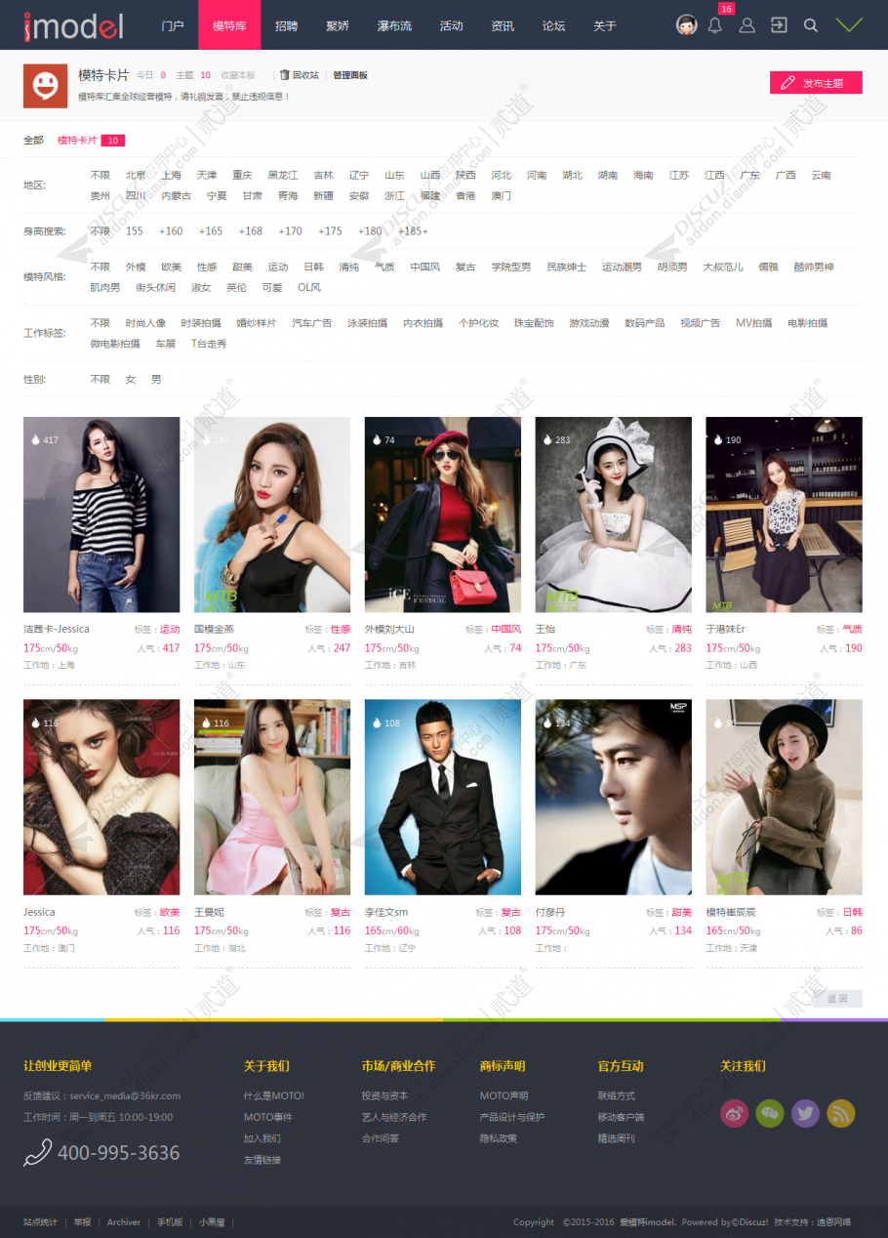
Task: Click the logout arrow icon
Action: click(779, 25)
